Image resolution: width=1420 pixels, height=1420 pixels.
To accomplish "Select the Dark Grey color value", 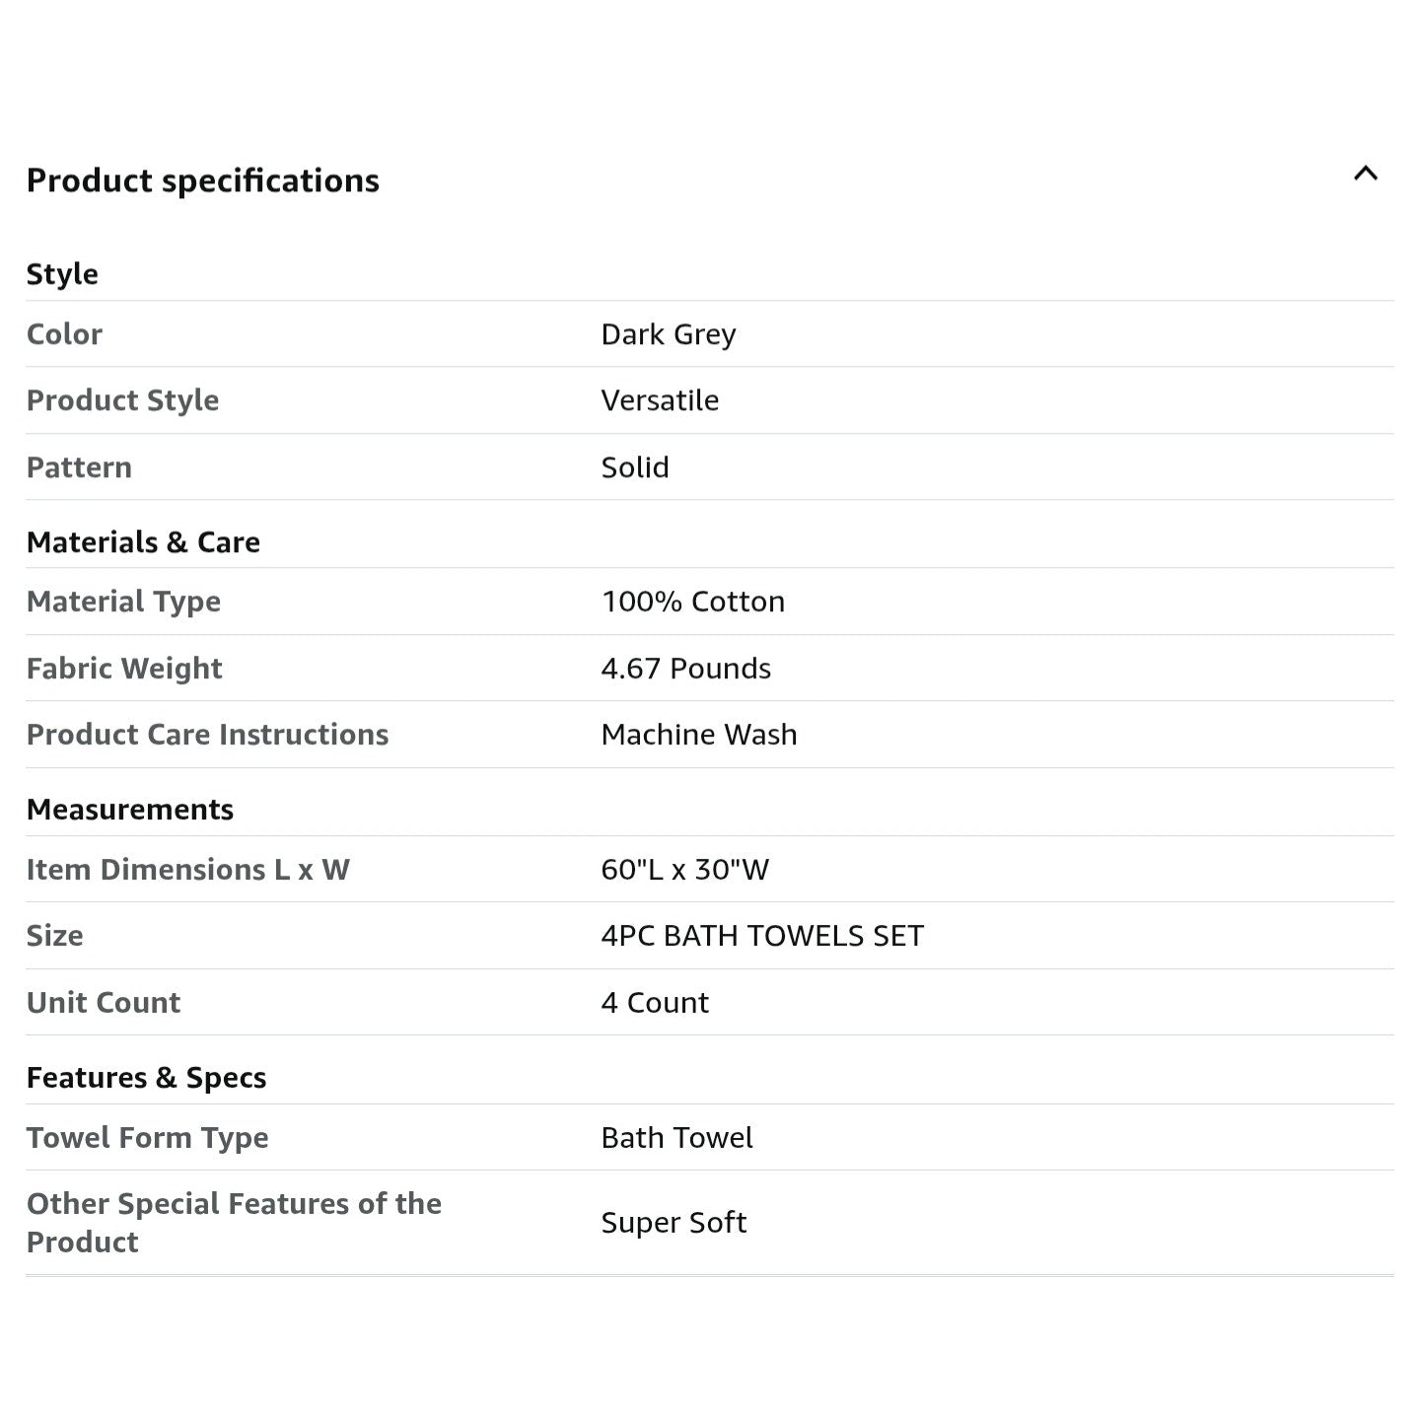I will (669, 334).
